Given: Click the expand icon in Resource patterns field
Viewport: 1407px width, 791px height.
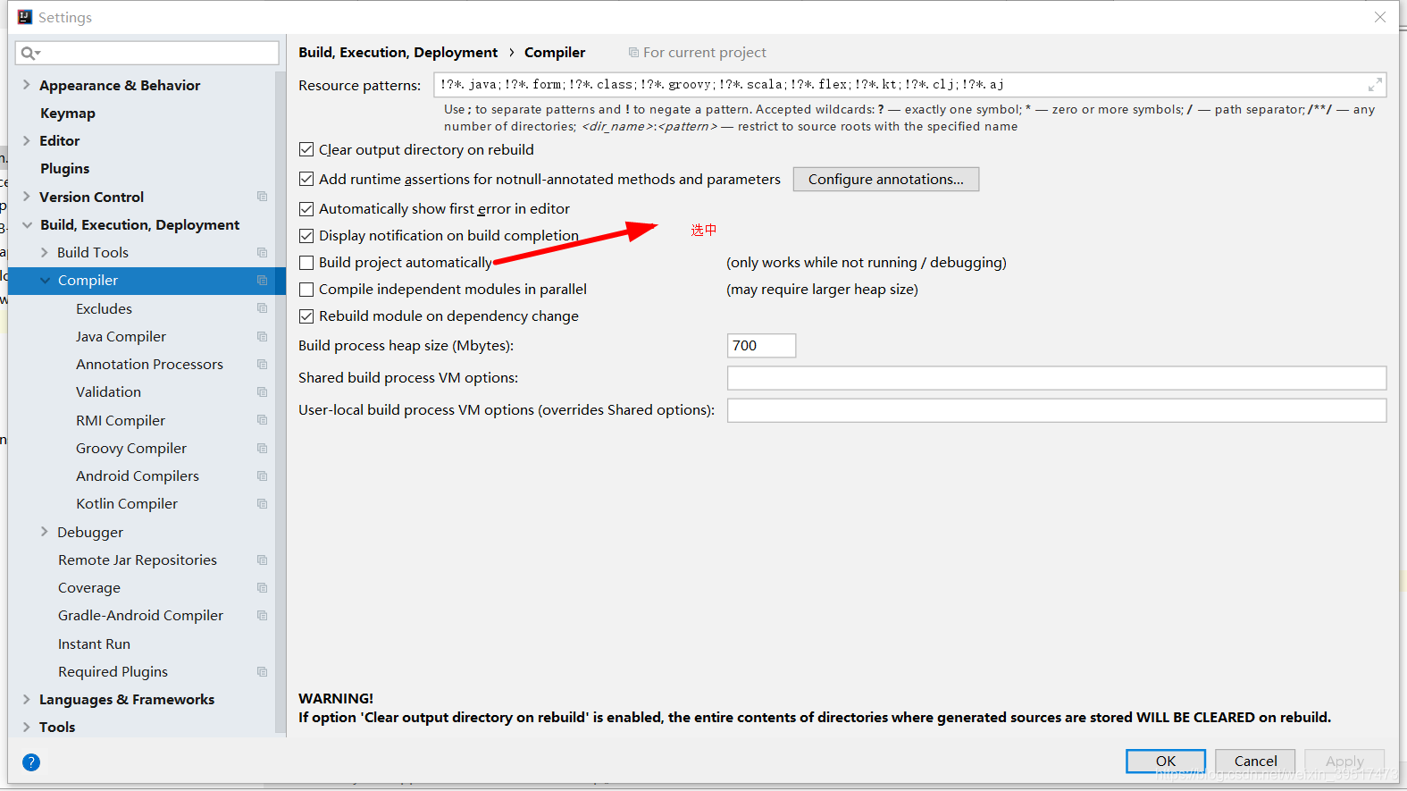Looking at the screenshot, I should [x=1375, y=85].
